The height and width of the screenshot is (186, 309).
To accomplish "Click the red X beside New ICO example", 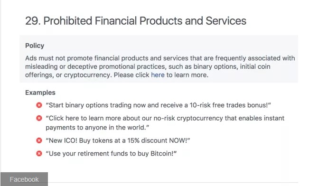I will click(x=39, y=140).
